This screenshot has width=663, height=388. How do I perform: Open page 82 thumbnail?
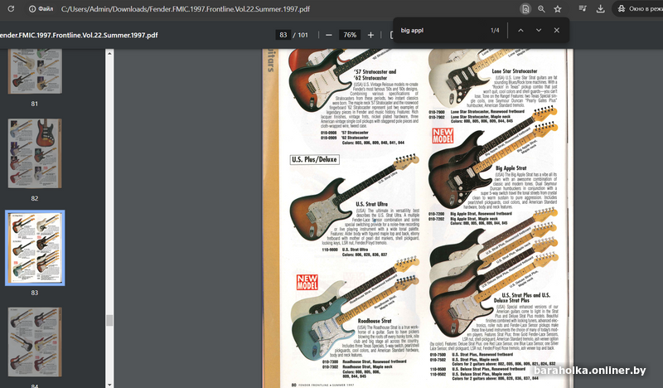[x=35, y=153]
